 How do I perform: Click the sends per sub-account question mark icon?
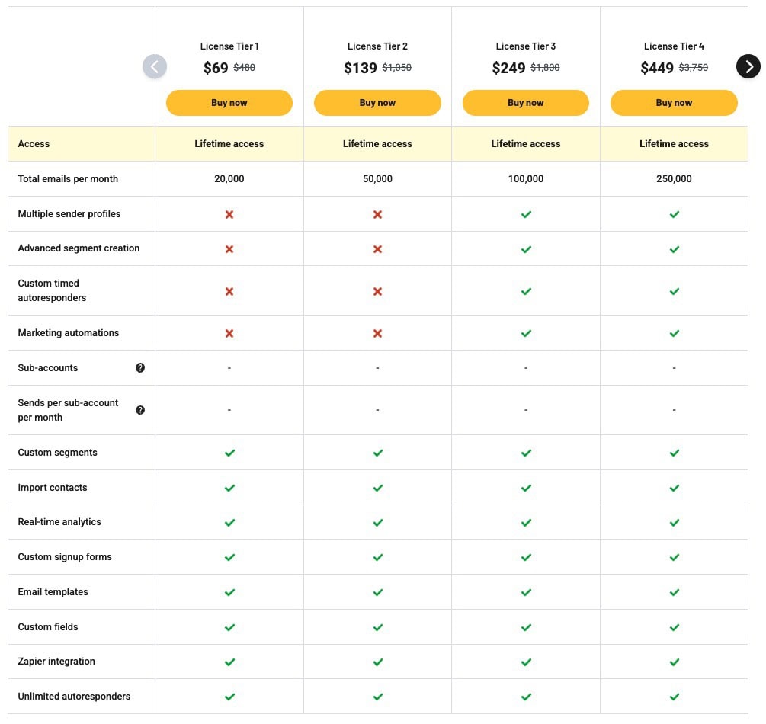(140, 410)
